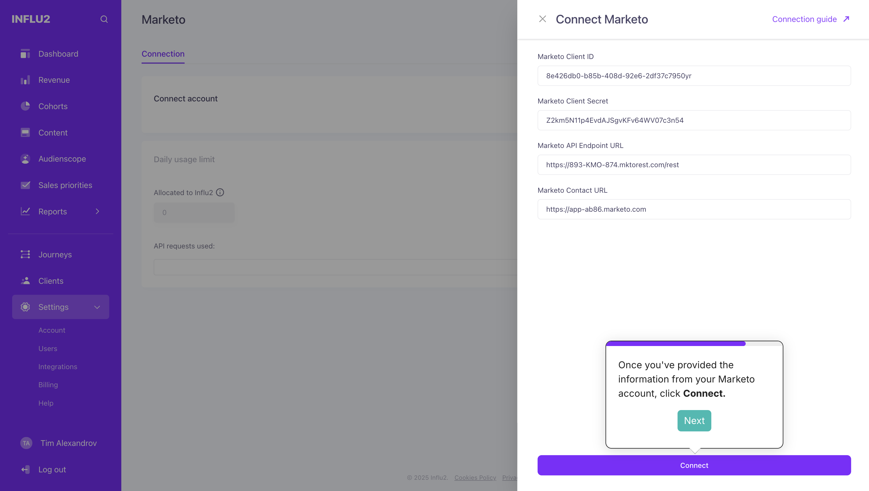Open the Audienscope icon

pyautogui.click(x=25, y=159)
